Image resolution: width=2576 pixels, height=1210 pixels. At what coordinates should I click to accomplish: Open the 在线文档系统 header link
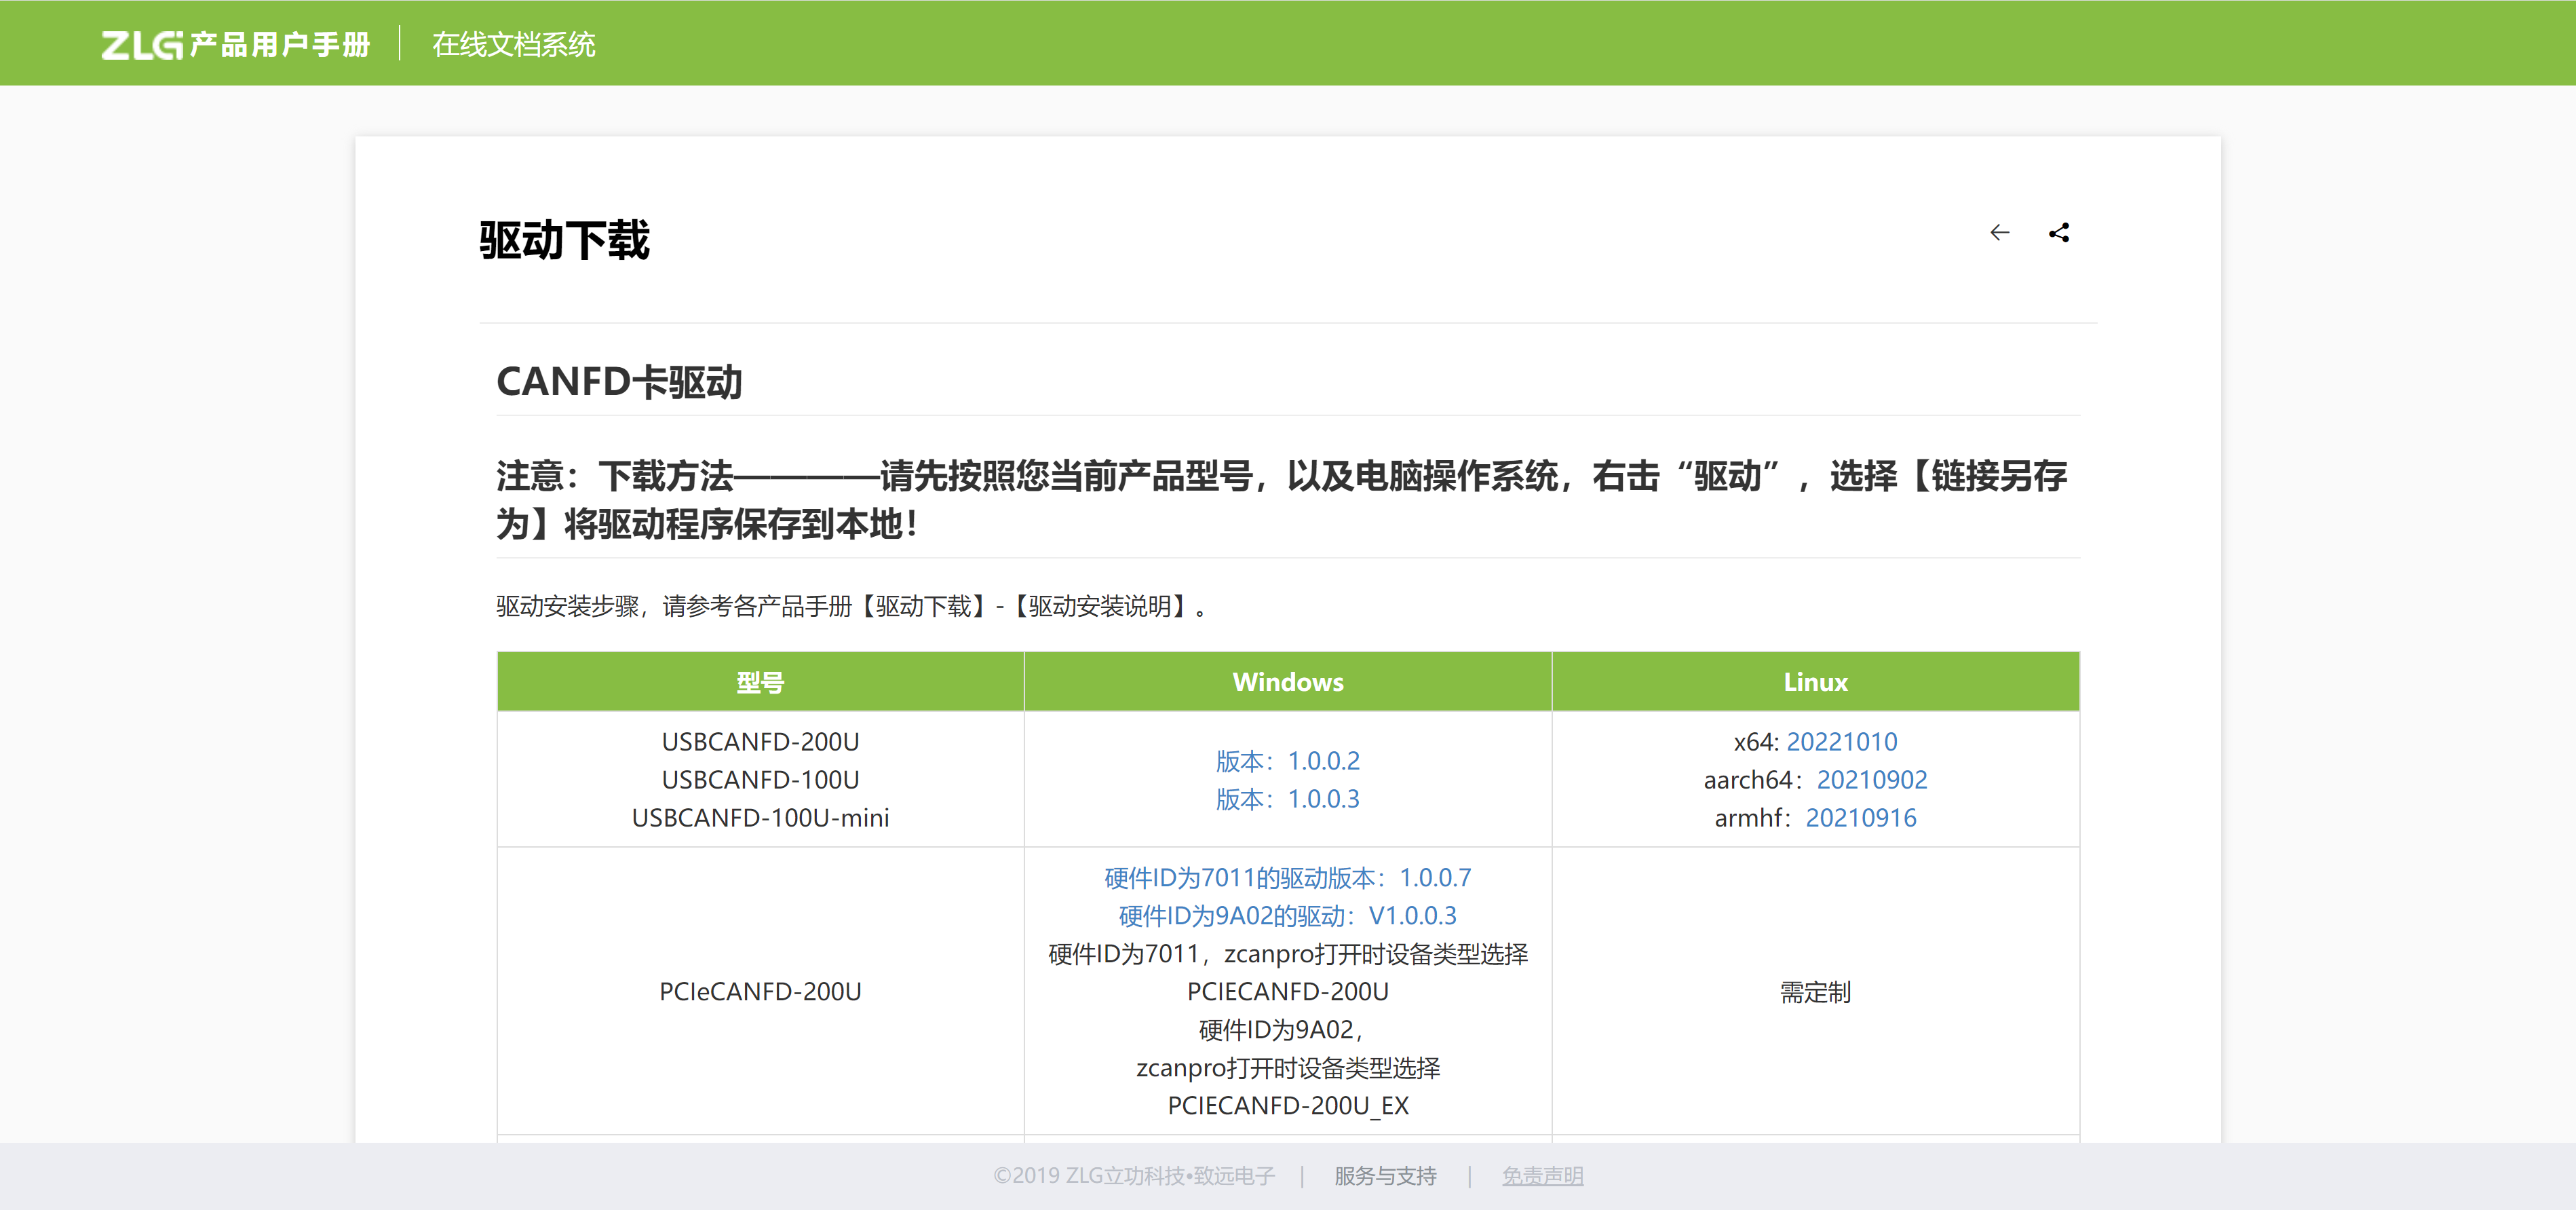click(x=513, y=44)
